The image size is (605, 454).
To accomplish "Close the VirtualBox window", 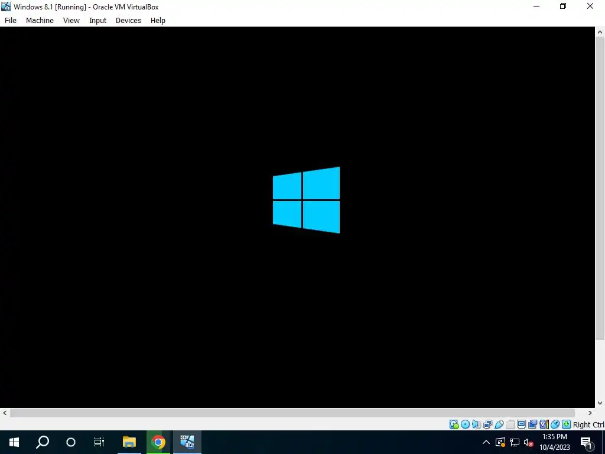I will tap(590, 7).
